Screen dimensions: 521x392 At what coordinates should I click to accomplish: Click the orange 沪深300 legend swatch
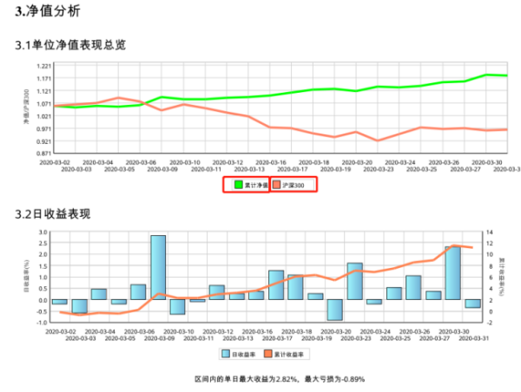click(x=277, y=185)
